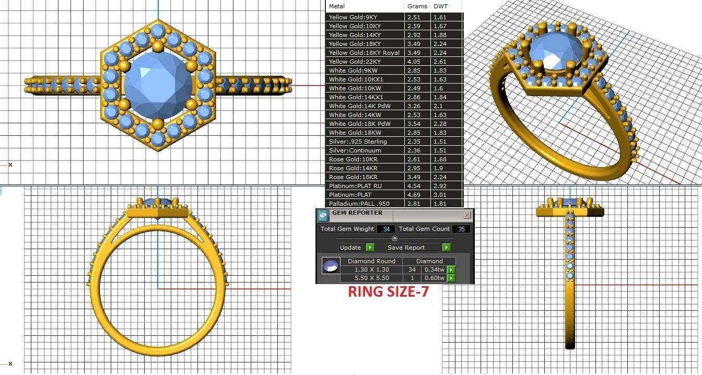
Task: Select the 'White Gold:9KW' row
Action: [394, 71]
